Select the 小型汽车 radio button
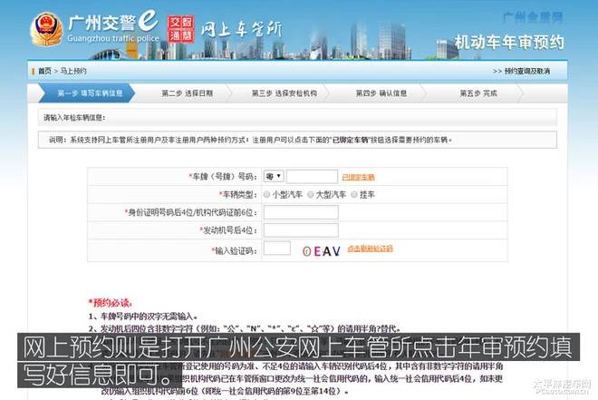The height and width of the screenshot is (400, 598). coord(265,194)
